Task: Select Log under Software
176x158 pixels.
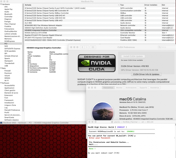Action: [x=6, y=107]
